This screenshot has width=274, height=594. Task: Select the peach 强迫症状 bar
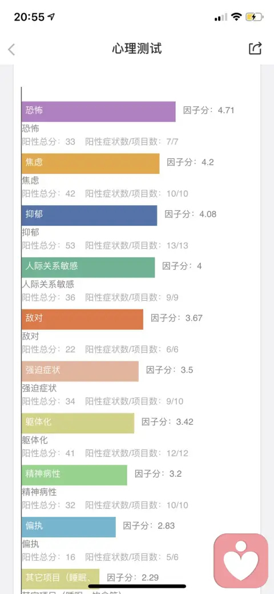point(80,371)
